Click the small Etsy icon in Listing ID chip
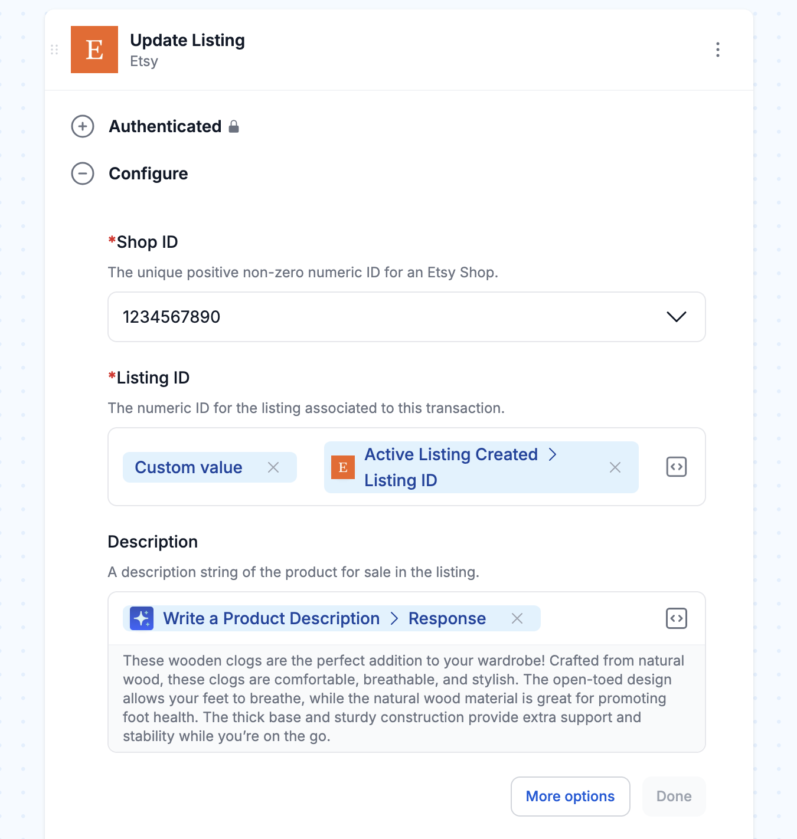 coord(343,467)
